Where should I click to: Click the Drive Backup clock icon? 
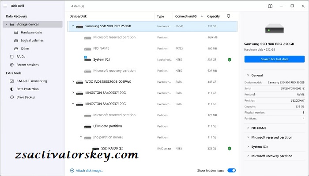click(x=12, y=97)
